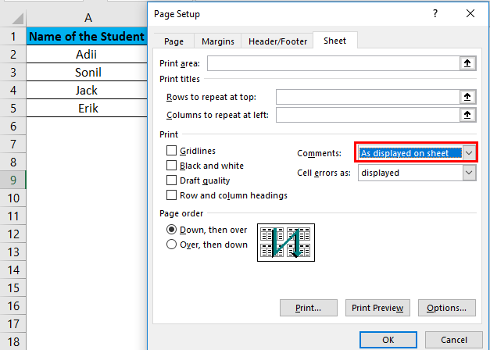490x350 pixels.
Task: Click inside the Print area field
Action: 332,64
